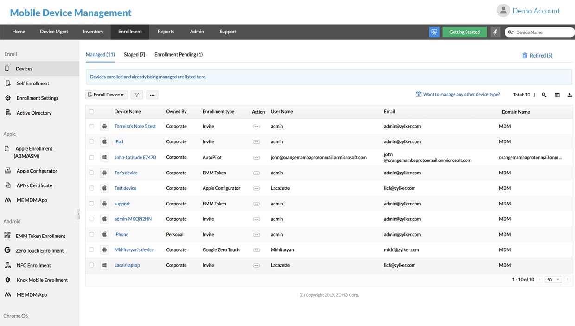This screenshot has height=326, width=575.
Task: Select the 'AutoPilot' enrollment type cell
Action: (212, 157)
